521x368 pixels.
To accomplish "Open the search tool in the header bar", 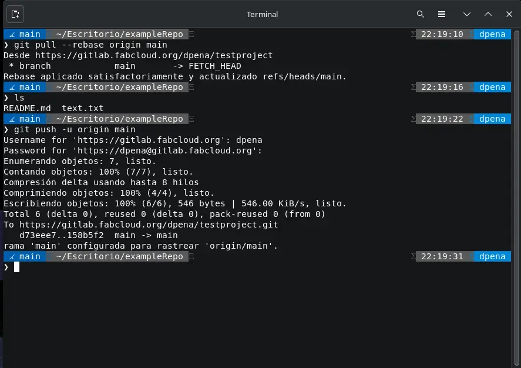I will tap(421, 14).
